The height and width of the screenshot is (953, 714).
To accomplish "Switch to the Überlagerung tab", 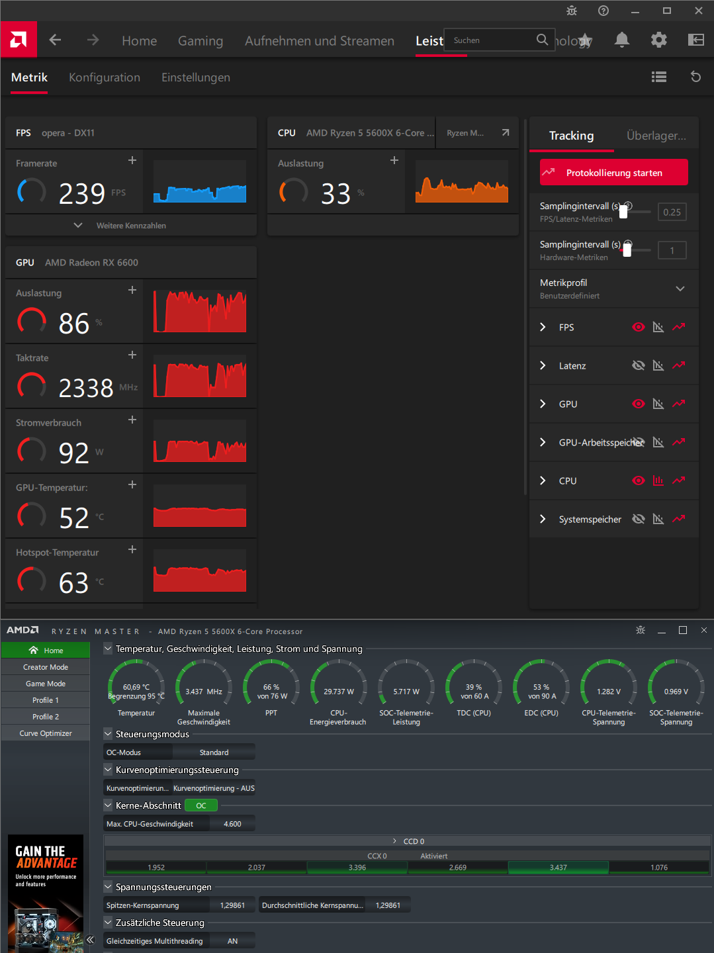I will click(656, 136).
